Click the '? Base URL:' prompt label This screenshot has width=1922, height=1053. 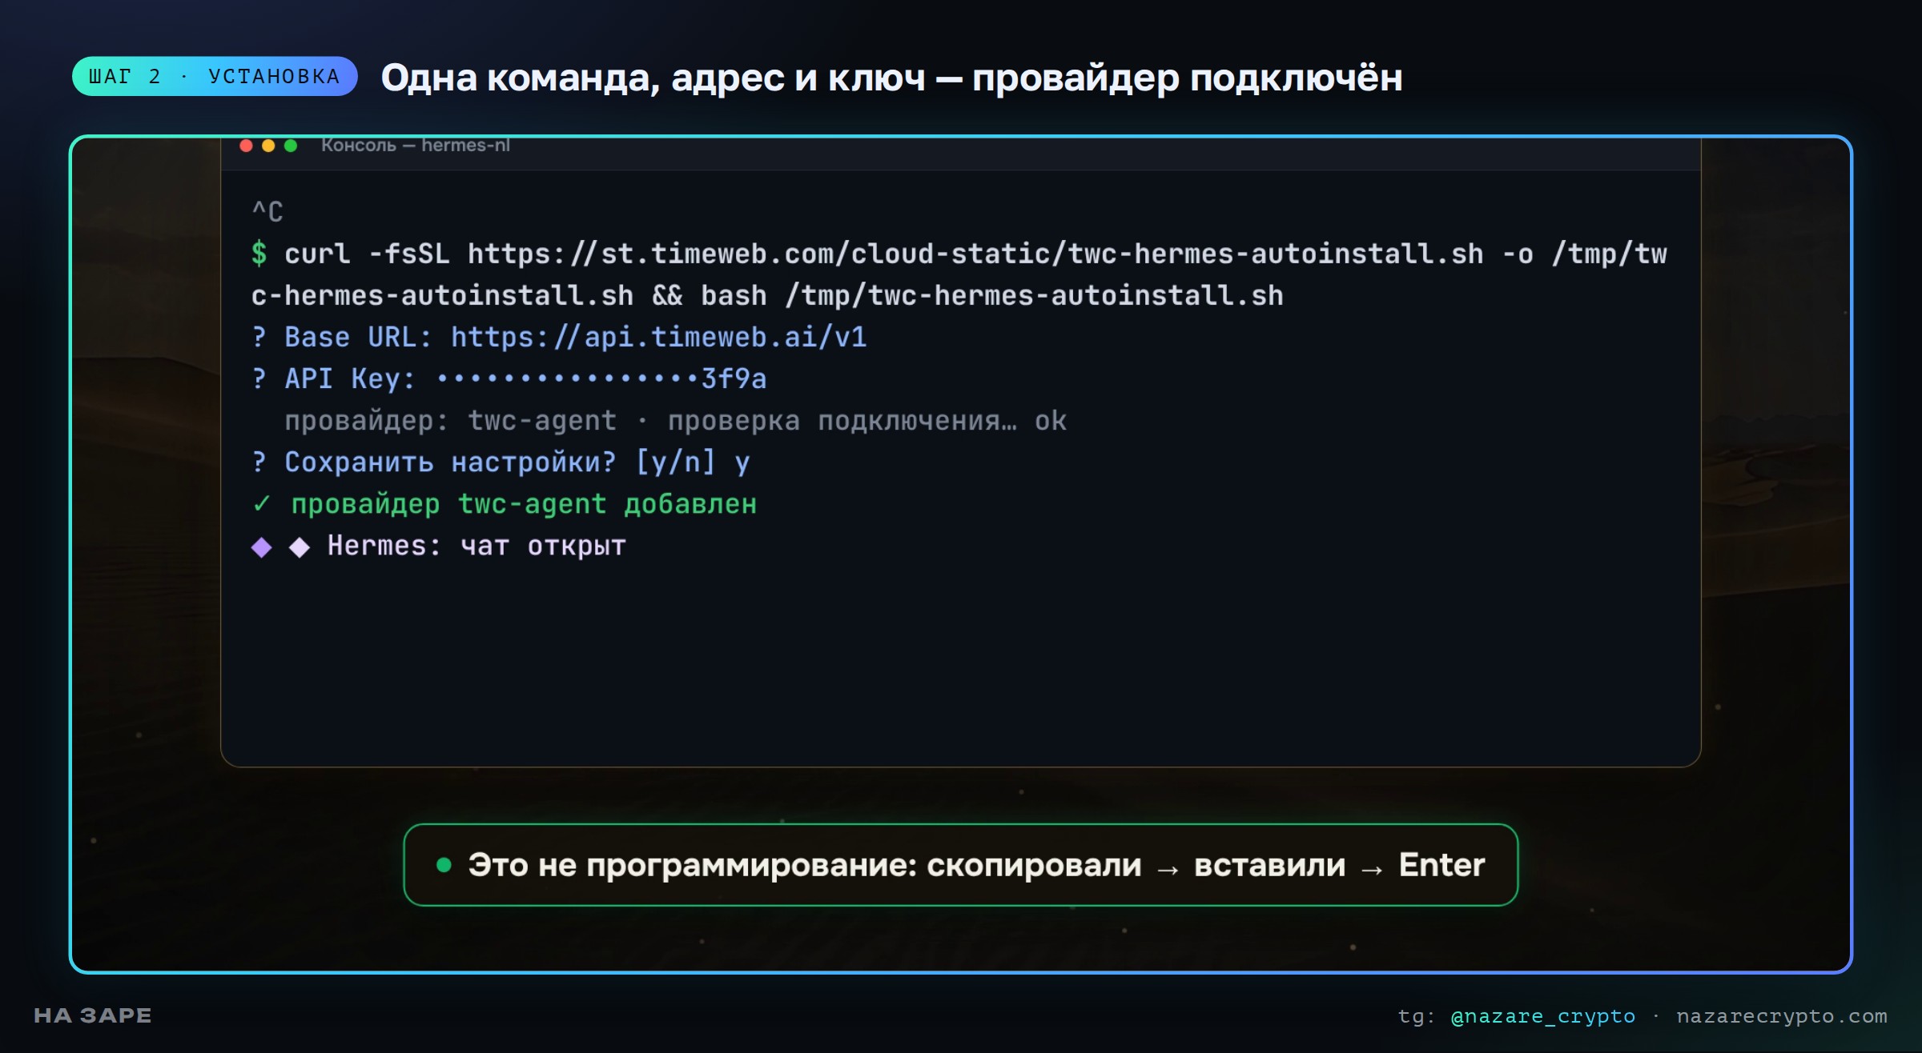(341, 337)
